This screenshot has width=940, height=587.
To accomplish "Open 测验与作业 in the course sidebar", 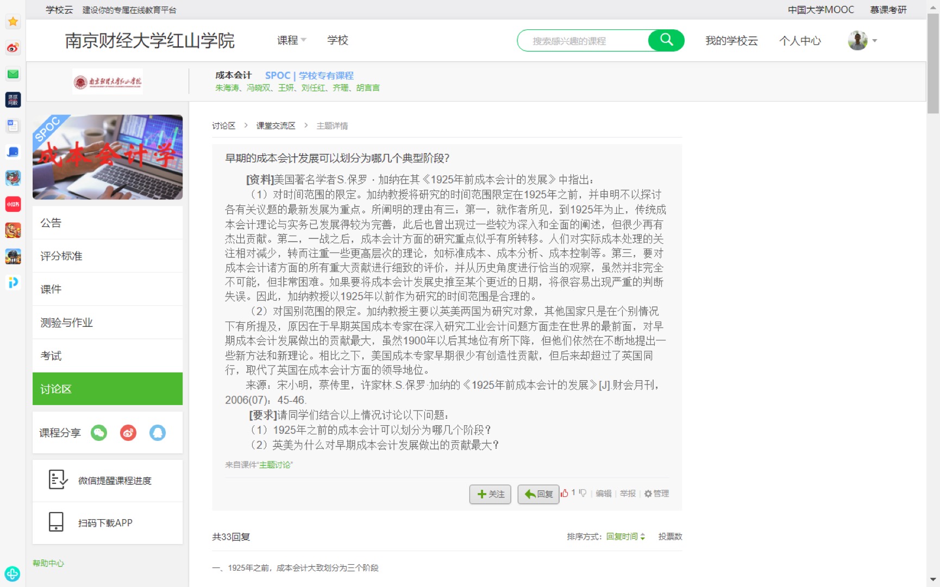I will pyautogui.click(x=66, y=323).
